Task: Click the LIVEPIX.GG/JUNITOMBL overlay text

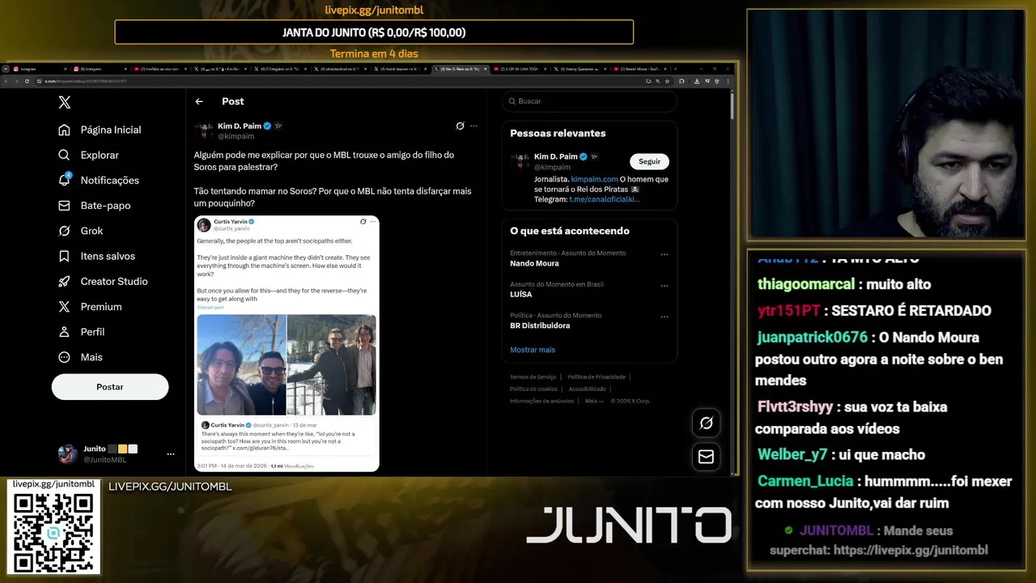Action: coord(170,487)
